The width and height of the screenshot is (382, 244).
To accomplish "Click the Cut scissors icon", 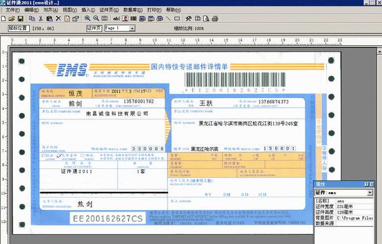I will (41, 19).
